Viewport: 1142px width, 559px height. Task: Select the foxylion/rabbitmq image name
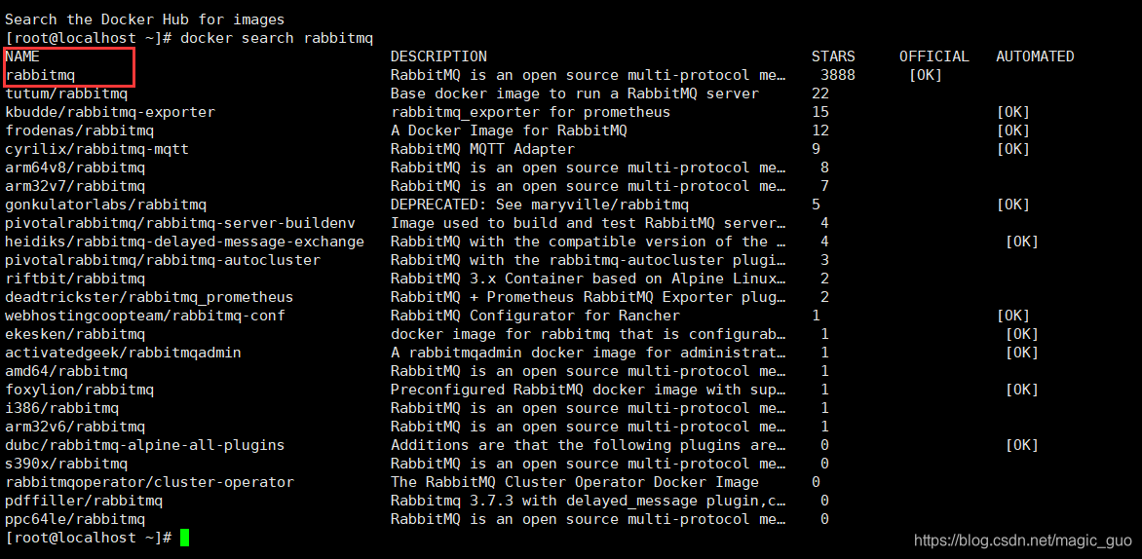coord(79,390)
